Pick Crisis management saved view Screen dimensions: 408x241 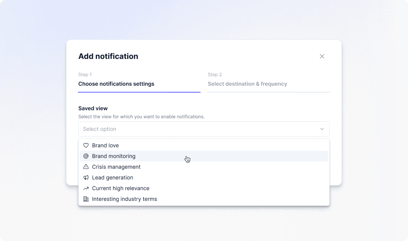click(x=116, y=167)
